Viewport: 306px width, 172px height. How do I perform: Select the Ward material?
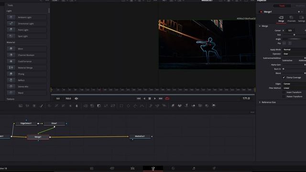tap(27, 93)
